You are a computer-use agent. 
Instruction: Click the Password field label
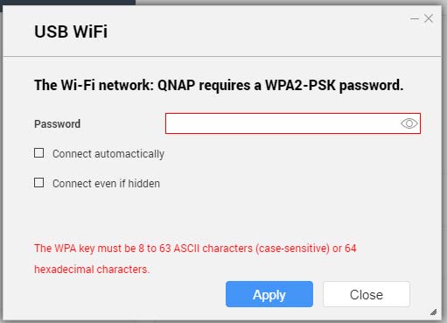tap(57, 123)
